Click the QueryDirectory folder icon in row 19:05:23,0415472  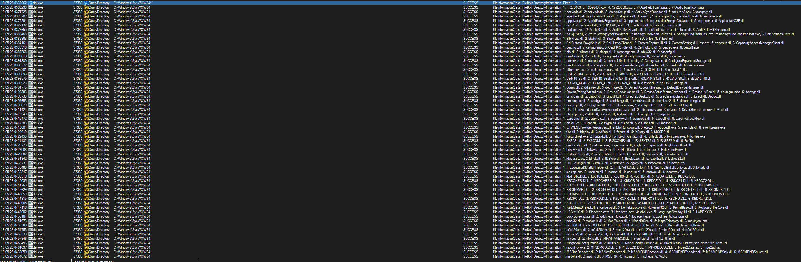click(x=86, y=119)
